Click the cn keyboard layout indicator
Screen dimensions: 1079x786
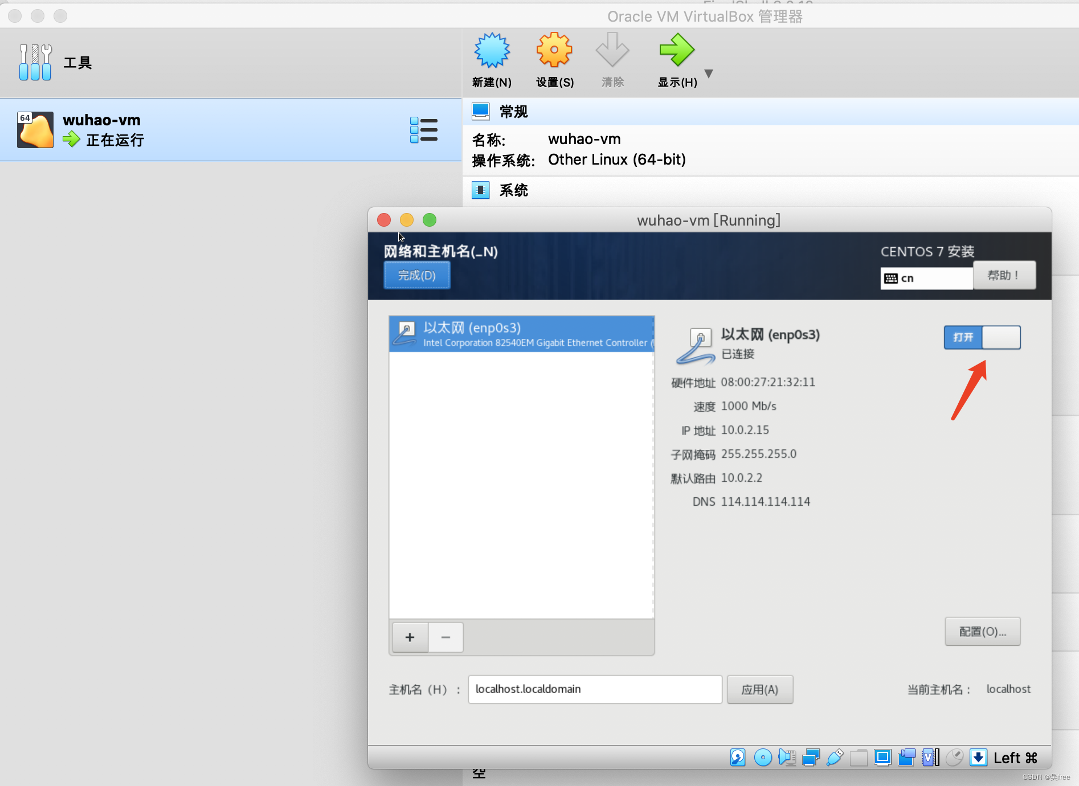coord(926,279)
